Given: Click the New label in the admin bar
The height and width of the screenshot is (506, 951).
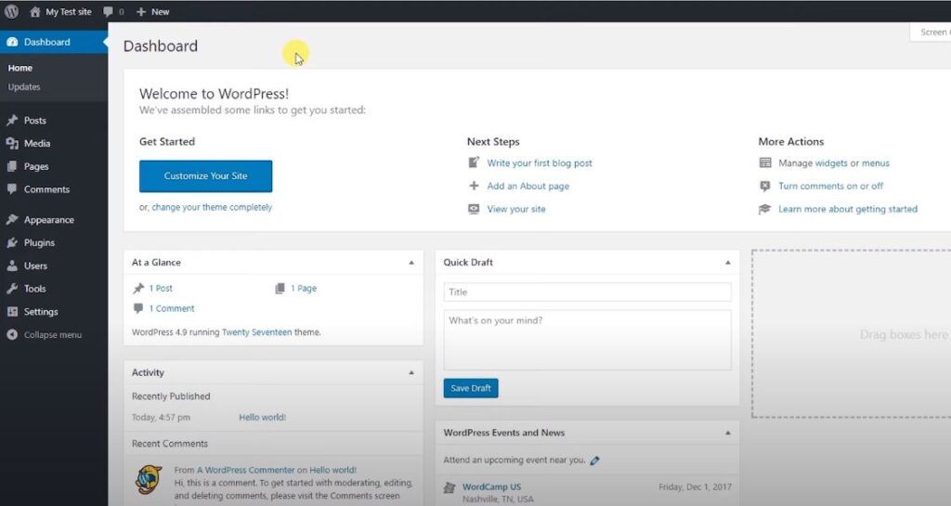Looking at the screenshot, I should click(x=160, y=11).
